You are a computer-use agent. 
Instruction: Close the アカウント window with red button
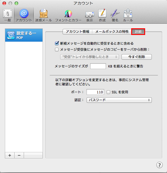pyautogui.click(x=4, y=3)
